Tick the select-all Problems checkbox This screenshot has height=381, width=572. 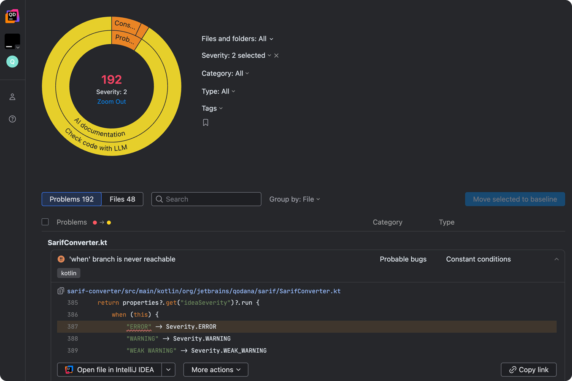point(45,222)
